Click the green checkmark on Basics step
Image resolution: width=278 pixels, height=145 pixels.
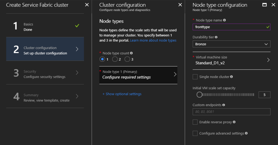coord(77,26)
